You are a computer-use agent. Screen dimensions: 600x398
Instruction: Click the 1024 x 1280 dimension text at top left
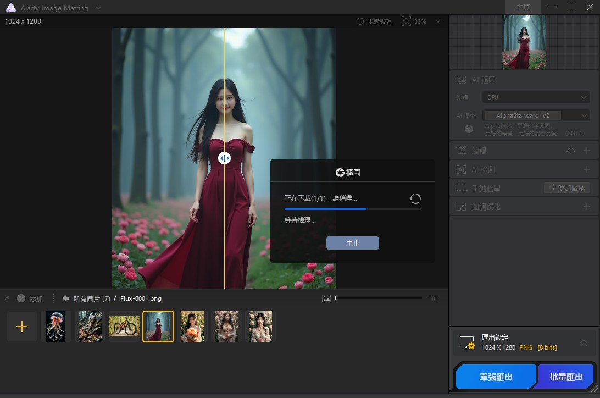[x=23, y=21]
